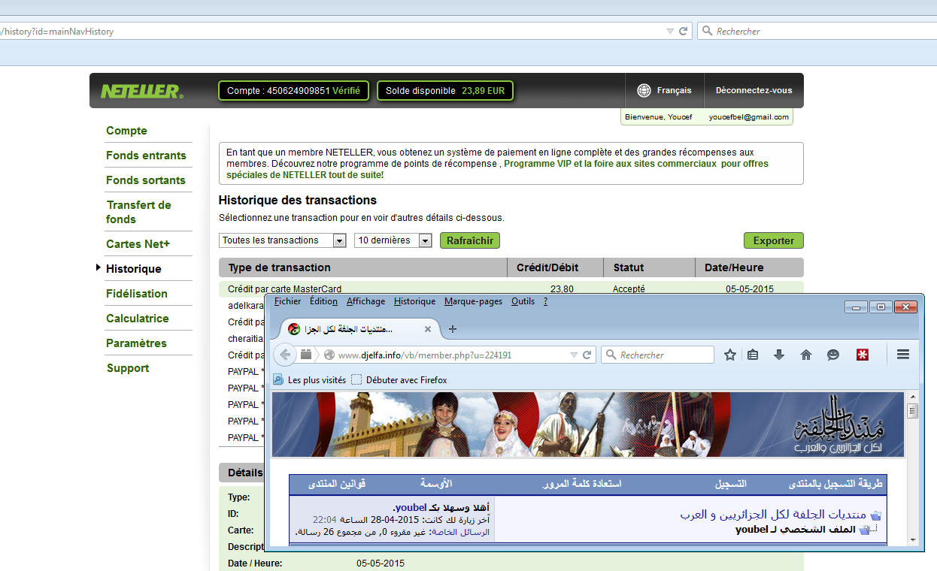Click the search magnifier in back browser window
Screen dimensions: 937x571
click(x=707, y=31)
